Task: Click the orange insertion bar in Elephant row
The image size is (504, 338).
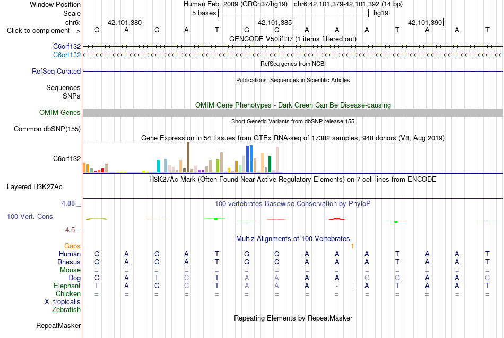Action: (353, 285)
